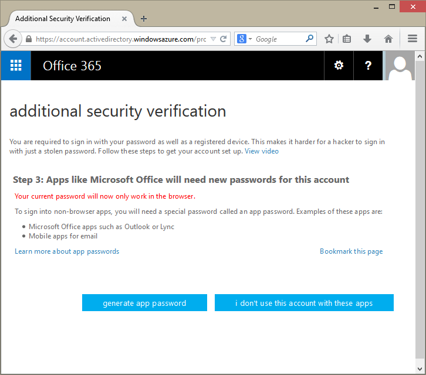Go to browser home page icon
The height and width of the screenshot is (375, 426).
(388, 39)
